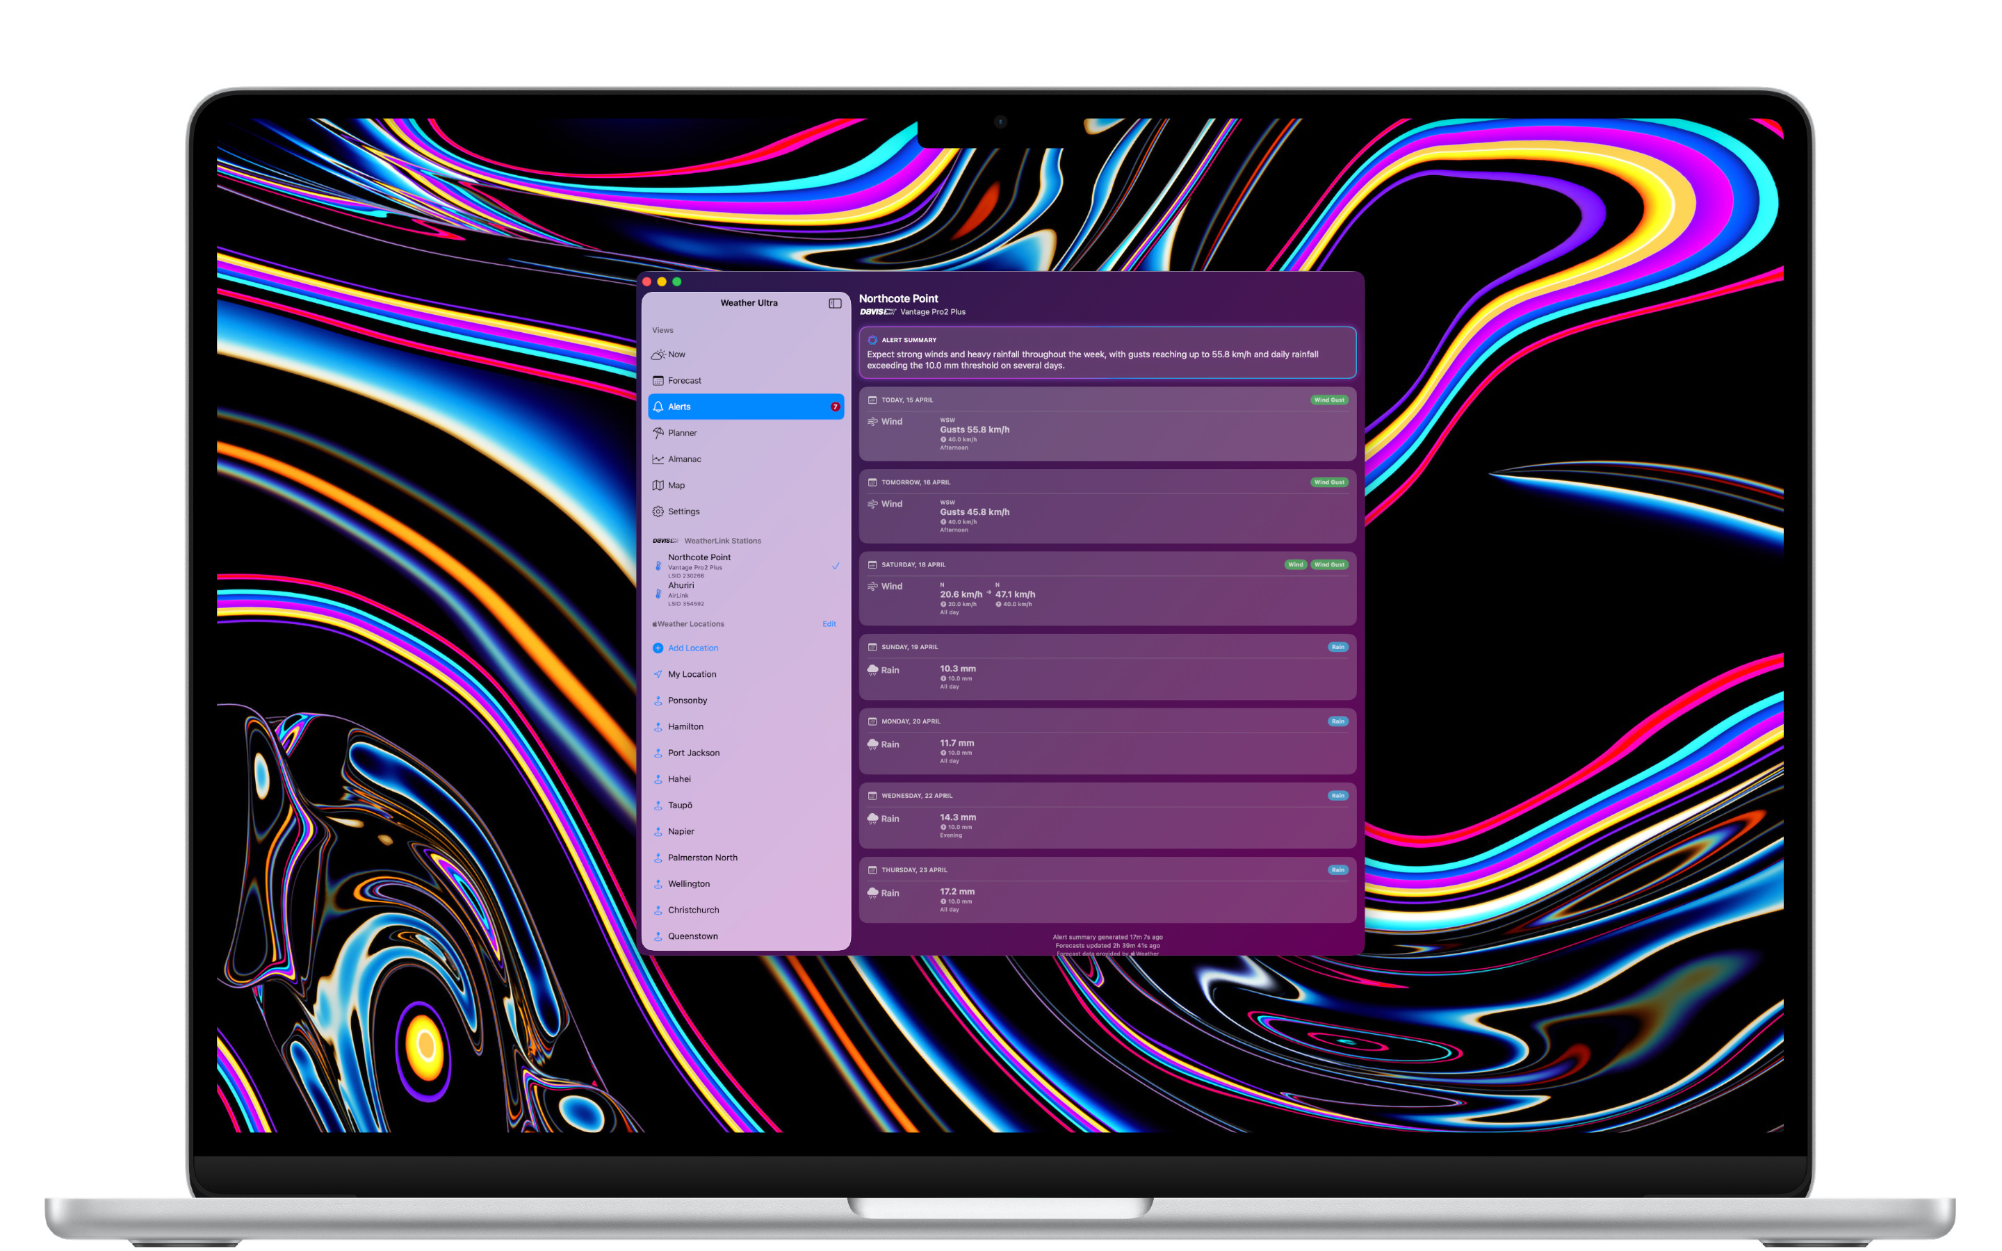
Task: Click Edit next to Weather Locations
Action: click(x=829, y=624)
